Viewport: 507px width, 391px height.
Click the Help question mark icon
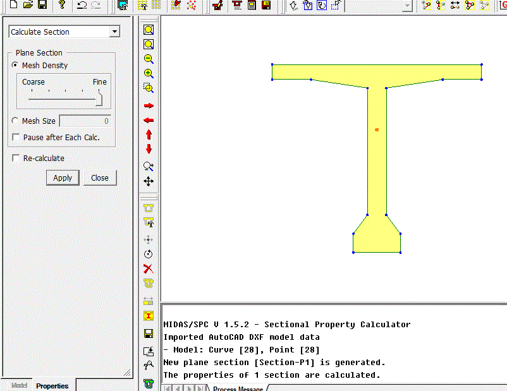pos(62,5)
